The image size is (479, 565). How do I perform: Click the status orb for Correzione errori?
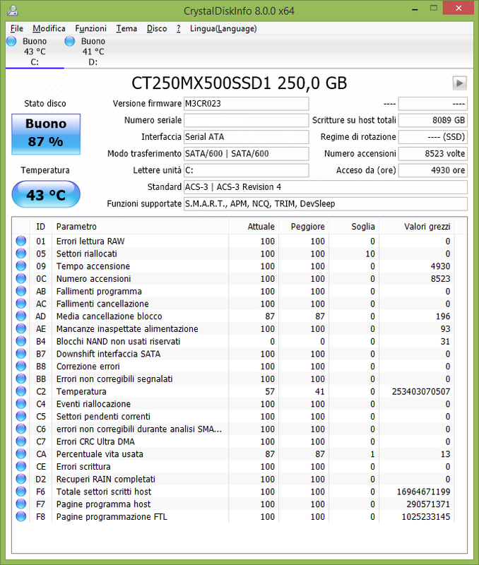coord(21,366)
